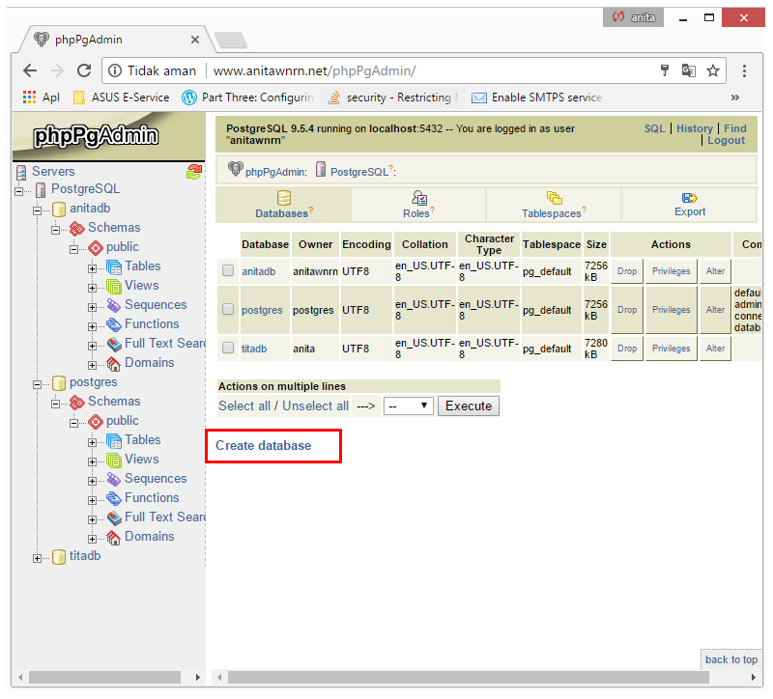
Task: Click the History link
Action: 695,128
